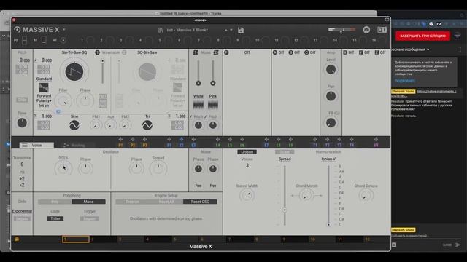Select the L4 LFO modulator tab
The height and width of the screenshot is (262, 467).
[x=217, y=146]
